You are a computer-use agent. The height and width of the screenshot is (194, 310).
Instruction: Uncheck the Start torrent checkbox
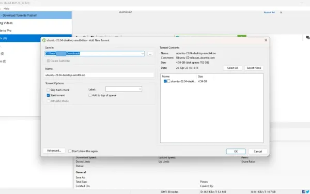point(48,95)
